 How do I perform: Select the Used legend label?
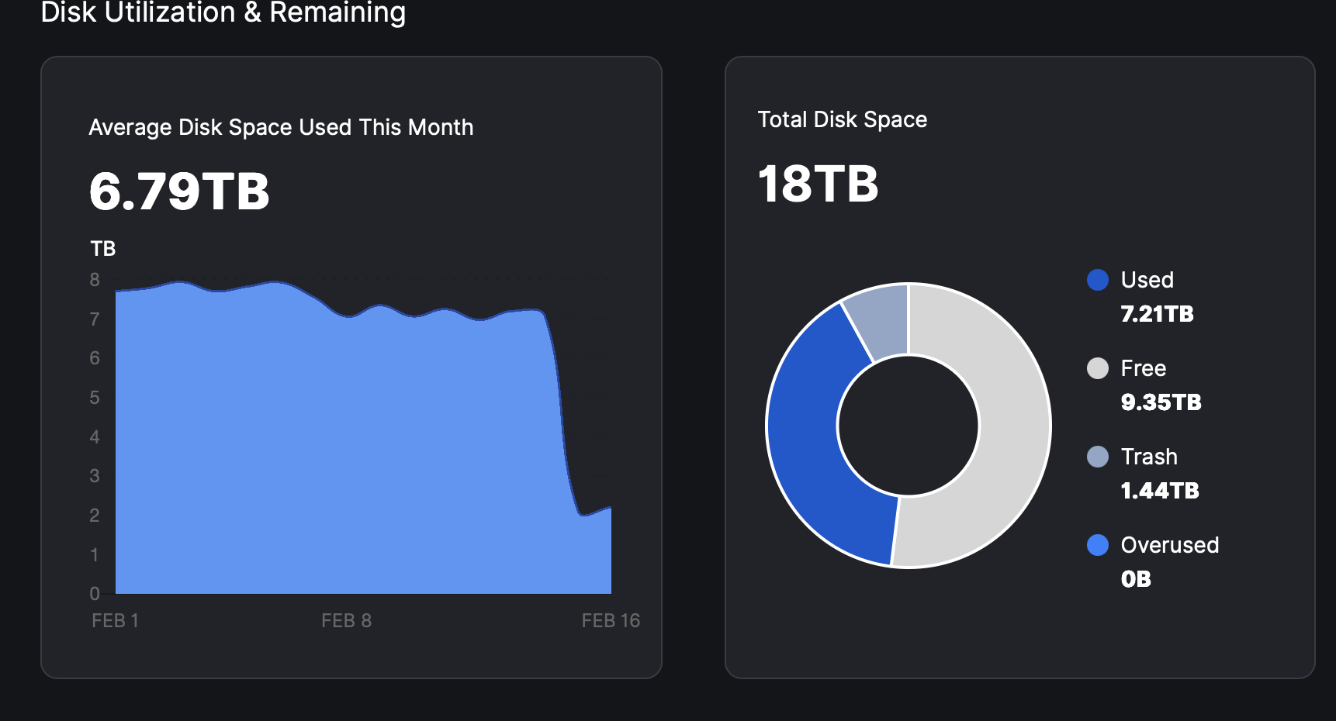click(x=1147, y=280)
